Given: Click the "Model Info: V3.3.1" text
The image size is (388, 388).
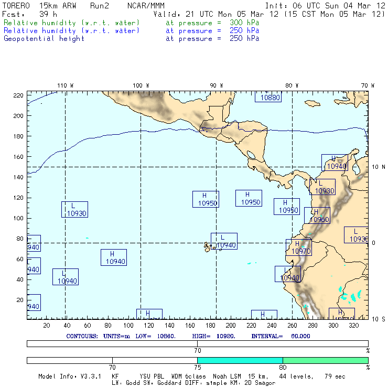Looking at the screenshot, I should click(x=70, y=376).
